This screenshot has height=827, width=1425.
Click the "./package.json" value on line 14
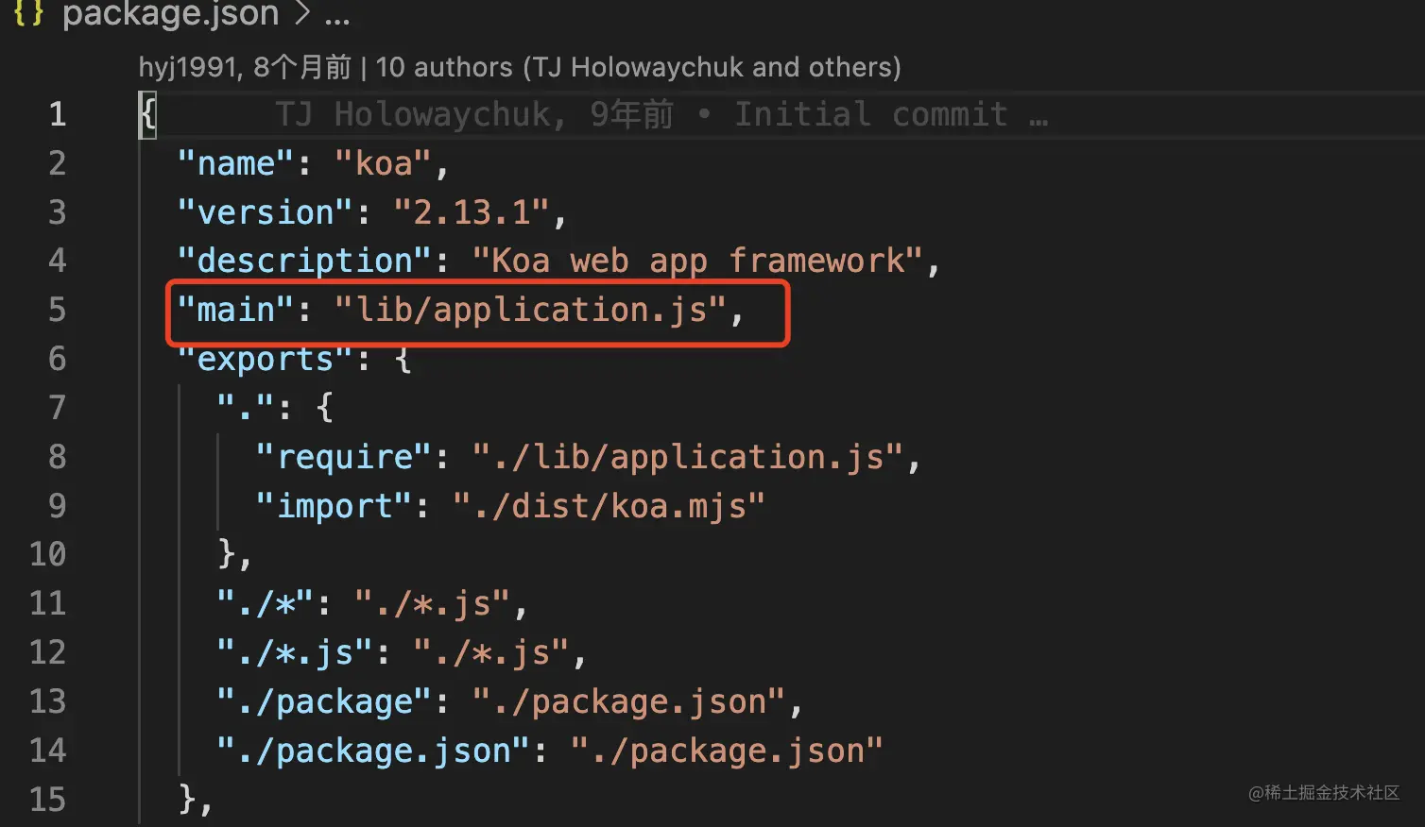point(727,751)
